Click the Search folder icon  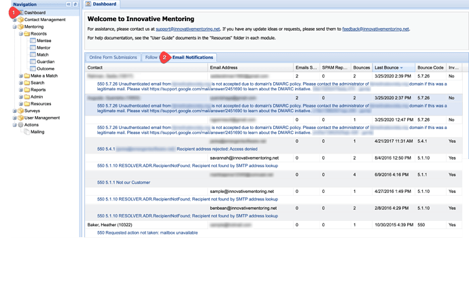coord(27,82)
